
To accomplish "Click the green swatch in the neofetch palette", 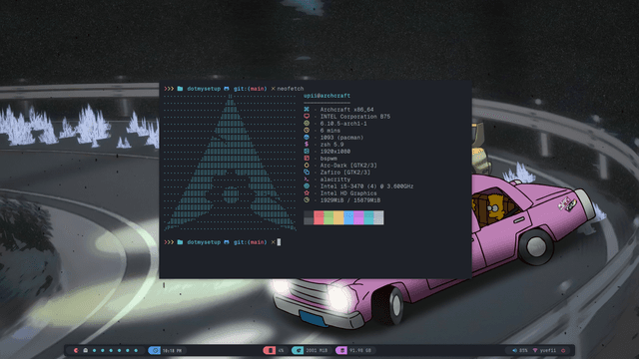I will (x=328, y=217).
